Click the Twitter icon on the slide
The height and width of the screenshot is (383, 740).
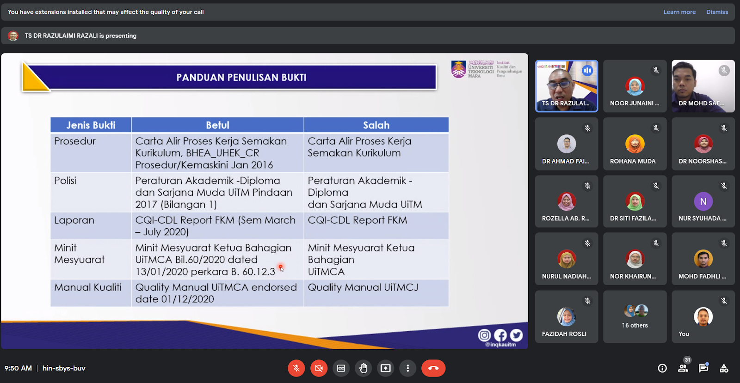pyautogui.click(x=516, y=335)
